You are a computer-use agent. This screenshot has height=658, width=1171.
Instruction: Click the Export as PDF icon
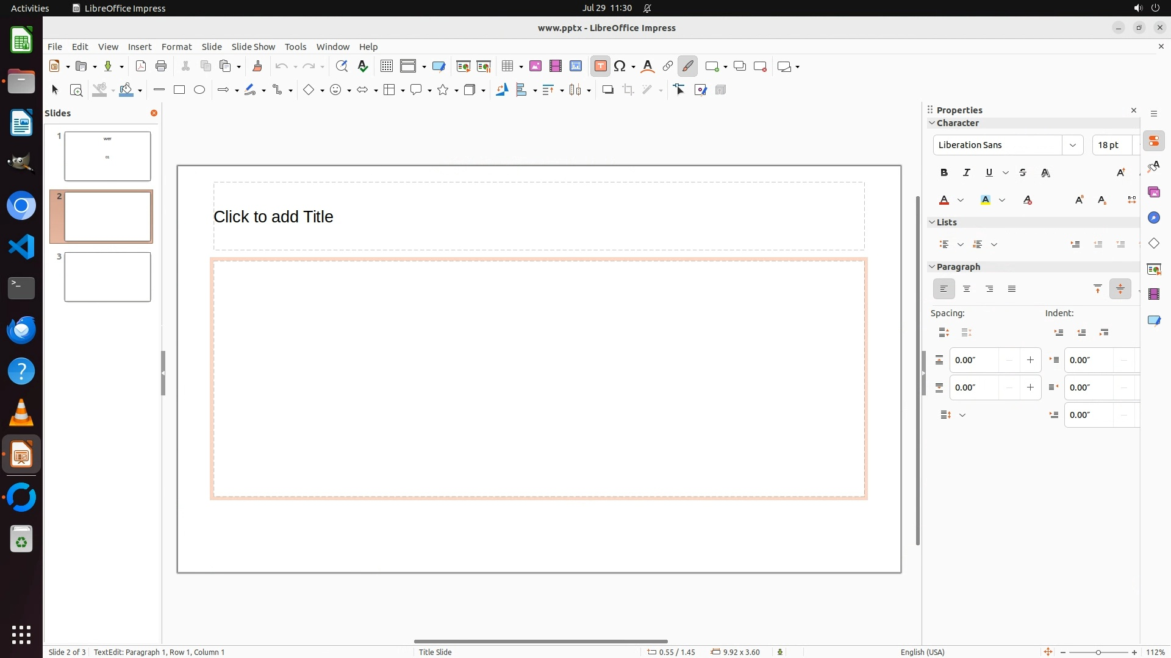141,66
